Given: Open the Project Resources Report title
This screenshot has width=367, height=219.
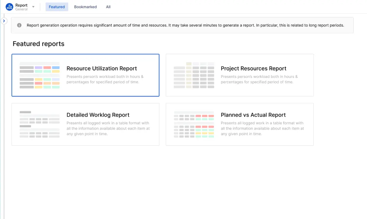Looking at the screenshot, I should (x=254, y=68).
